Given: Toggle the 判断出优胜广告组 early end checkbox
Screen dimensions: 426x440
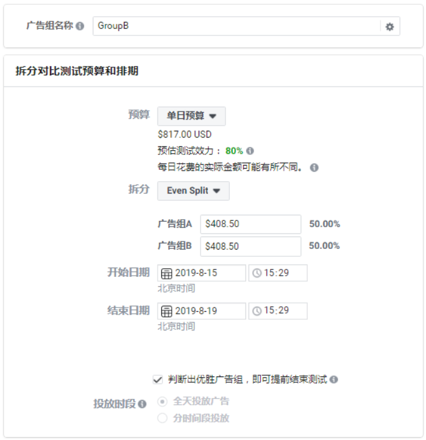Looking at the screenshot, I should [x=158, y=380].
